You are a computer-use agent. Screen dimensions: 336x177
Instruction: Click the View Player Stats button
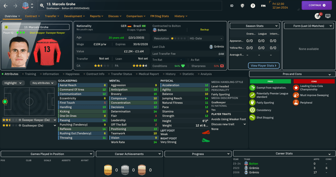(264, 66)
